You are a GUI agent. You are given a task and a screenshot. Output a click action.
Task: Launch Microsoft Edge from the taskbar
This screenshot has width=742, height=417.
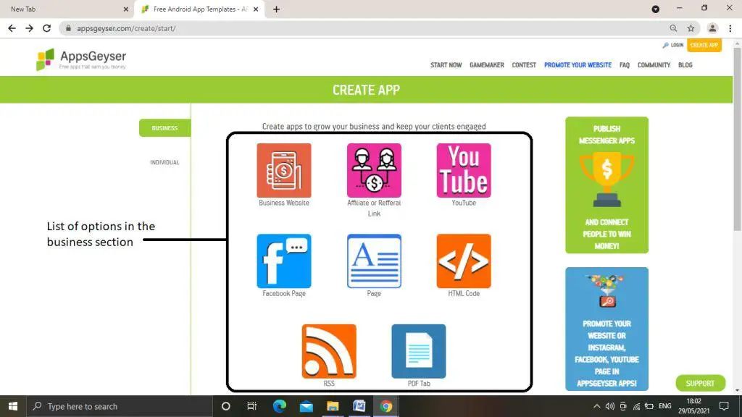[x=280, y=406]
